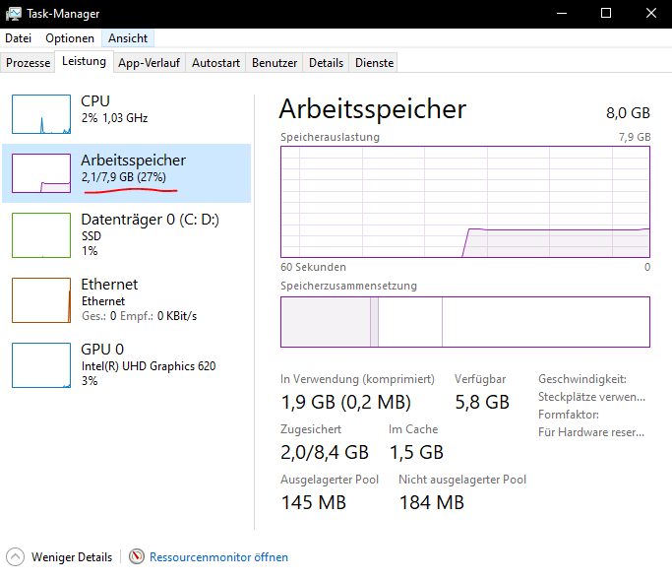Switch to the Prozesse tab
This screenshot has height=580, width=672.
coord(28,63)
